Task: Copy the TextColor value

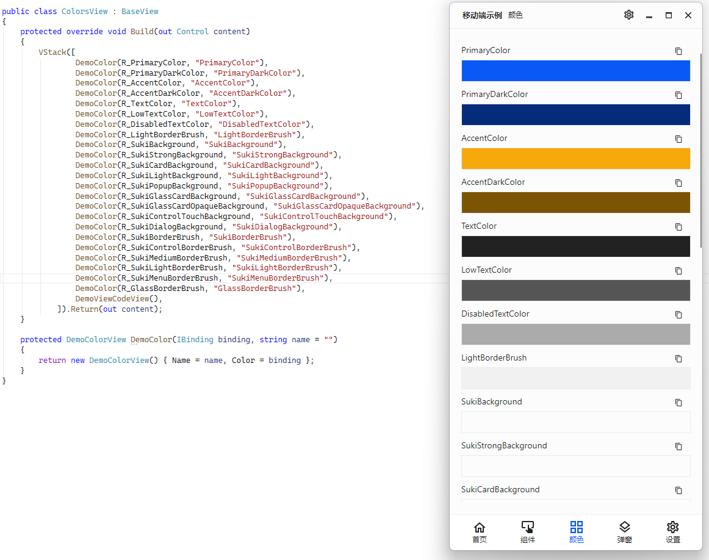Action: click(x=678, y=226)
